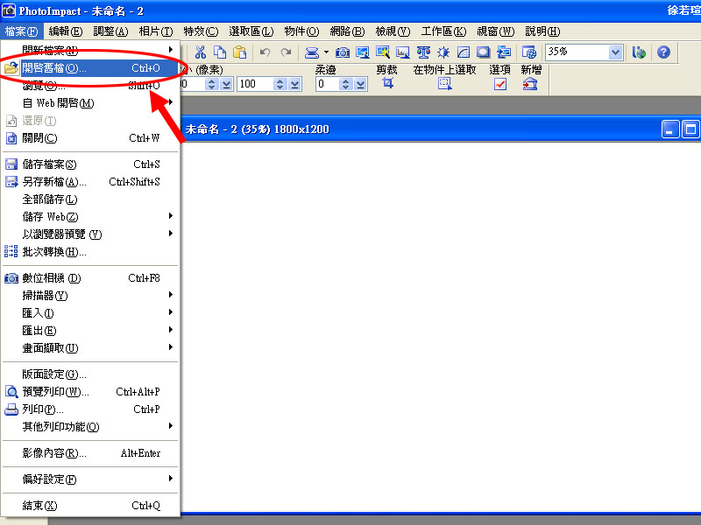Viewport: 701px width, 525px height.
Task: Open the 柔邊 dropdown arrow
Action: 360,84
